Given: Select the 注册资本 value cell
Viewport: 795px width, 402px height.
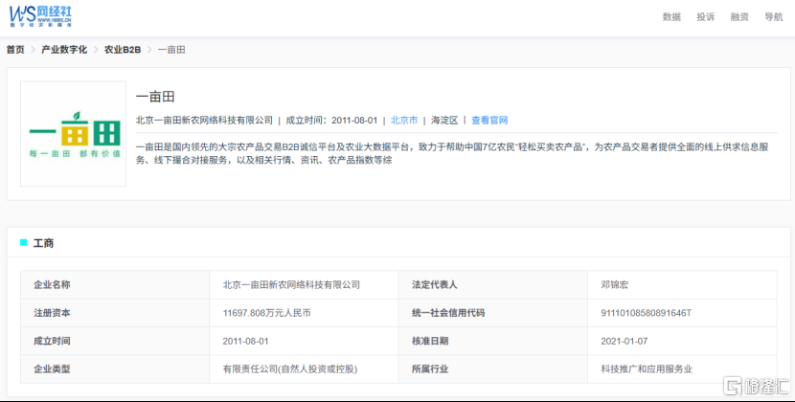Looking at the screenshot, I should click(x=304, y=313).
